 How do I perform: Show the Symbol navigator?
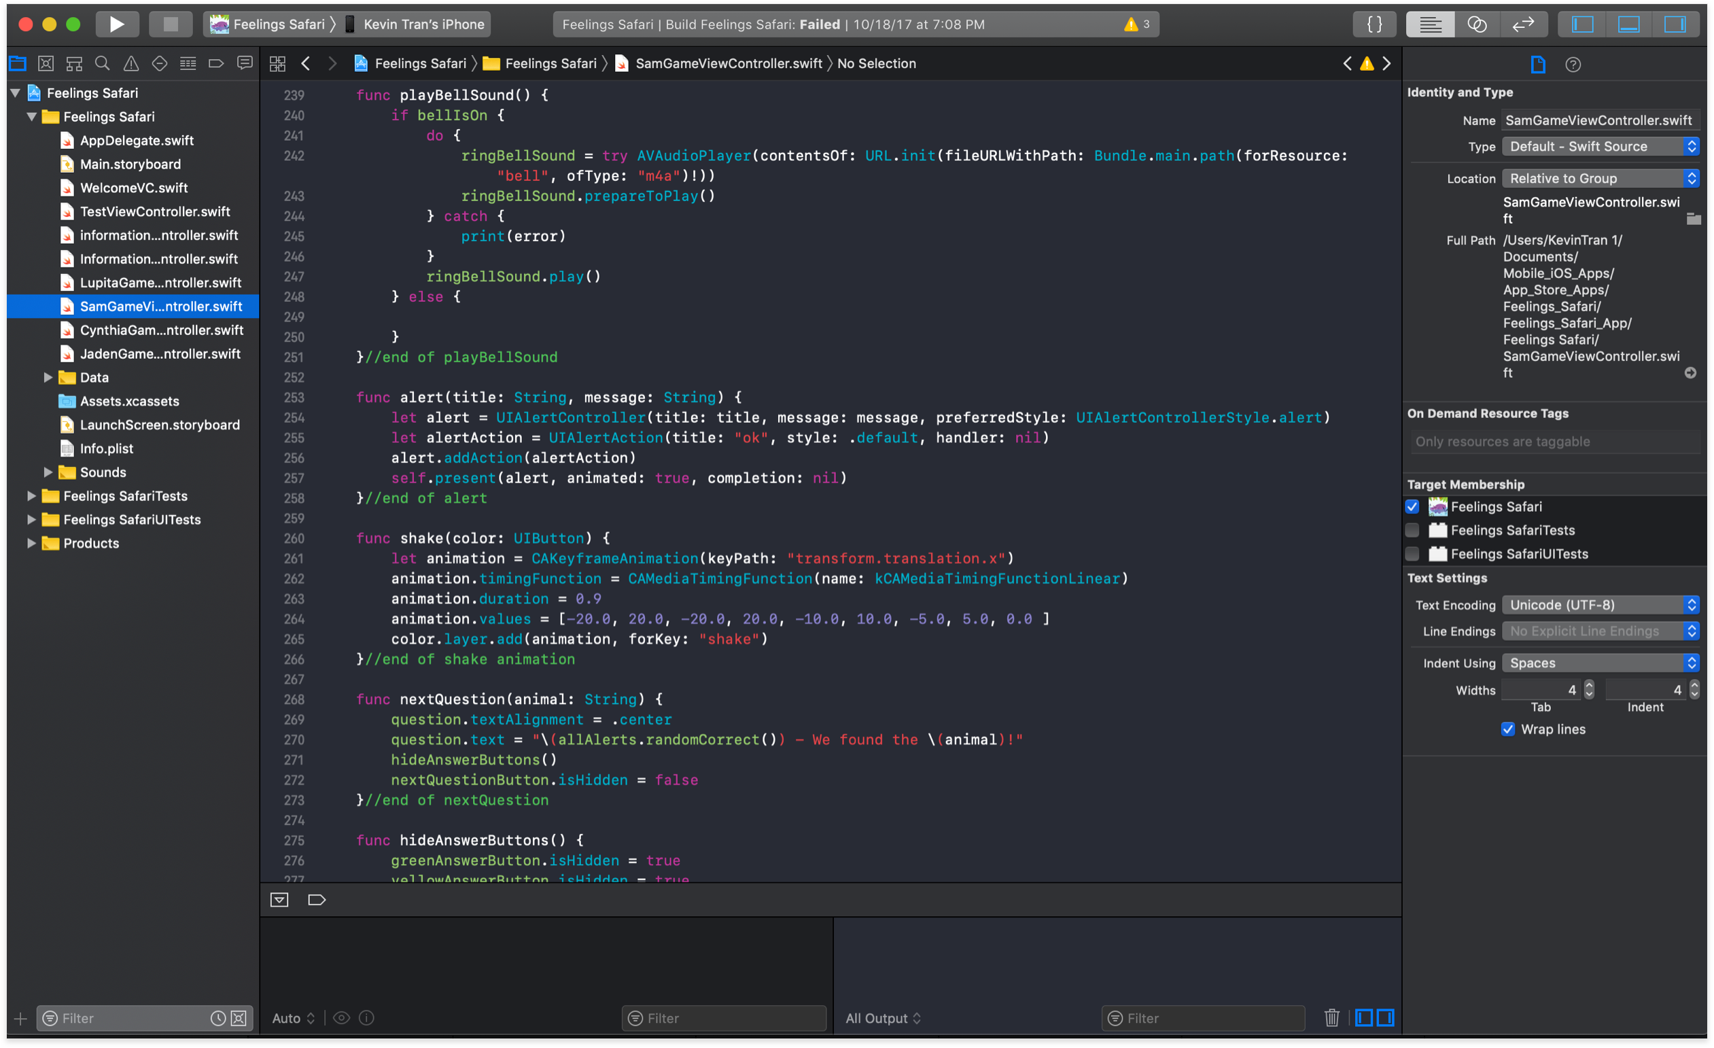tap(75, 64)
